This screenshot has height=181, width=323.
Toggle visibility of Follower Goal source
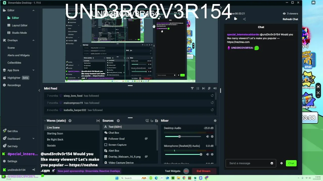[x=146, y=139]
